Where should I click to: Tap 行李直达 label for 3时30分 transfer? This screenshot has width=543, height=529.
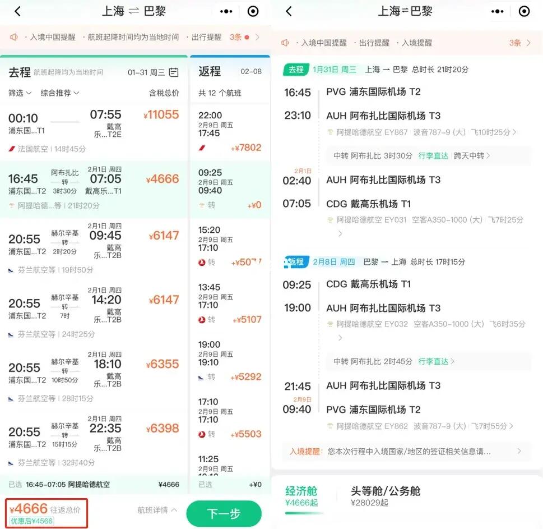tap(433, 155)
